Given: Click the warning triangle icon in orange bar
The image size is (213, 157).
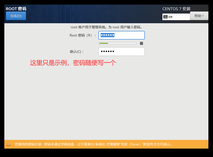Looking at the screenshot, I should (8, 144).
